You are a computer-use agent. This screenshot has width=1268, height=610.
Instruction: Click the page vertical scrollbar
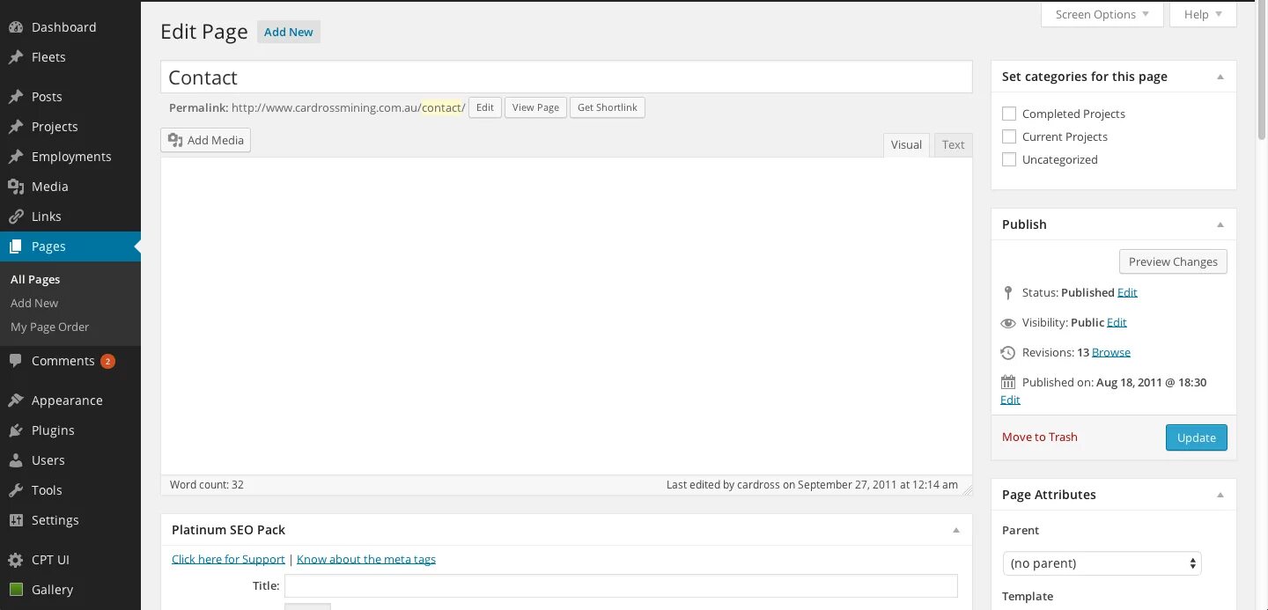tap(1261, 70)
